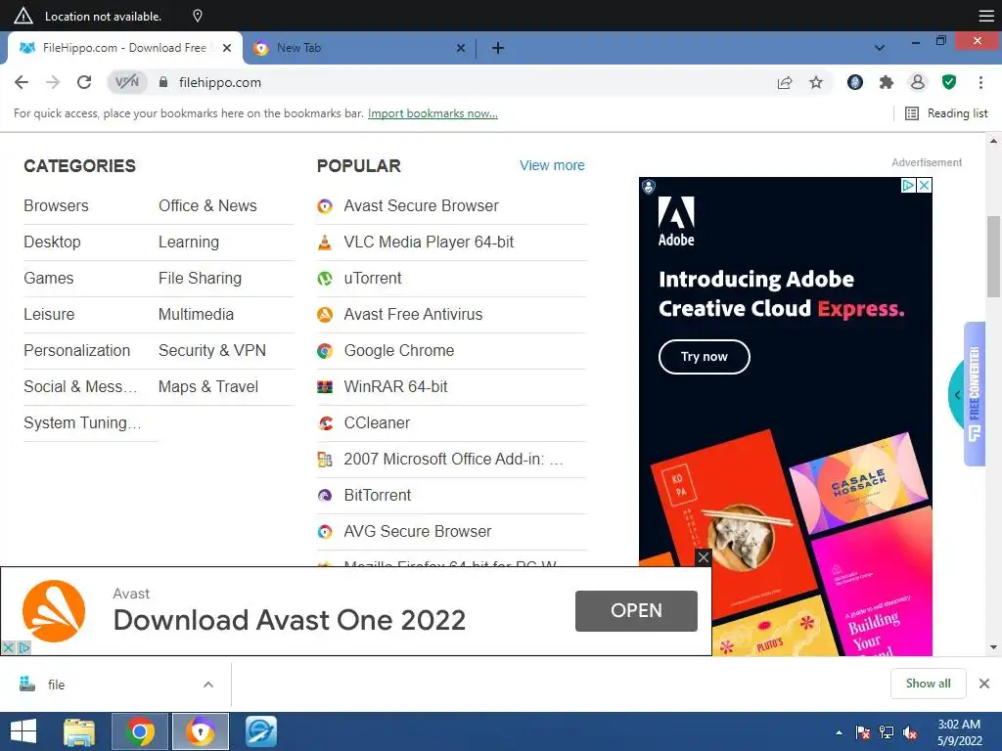1002x751 pixels.
Task: Click the browser back arrow
Action: pyautogui.click(x=22, y=82)
